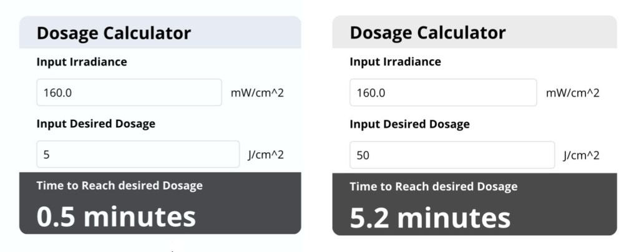
Task: Click the 0.5 minutes result text
Action: click(x=116, y=216)
